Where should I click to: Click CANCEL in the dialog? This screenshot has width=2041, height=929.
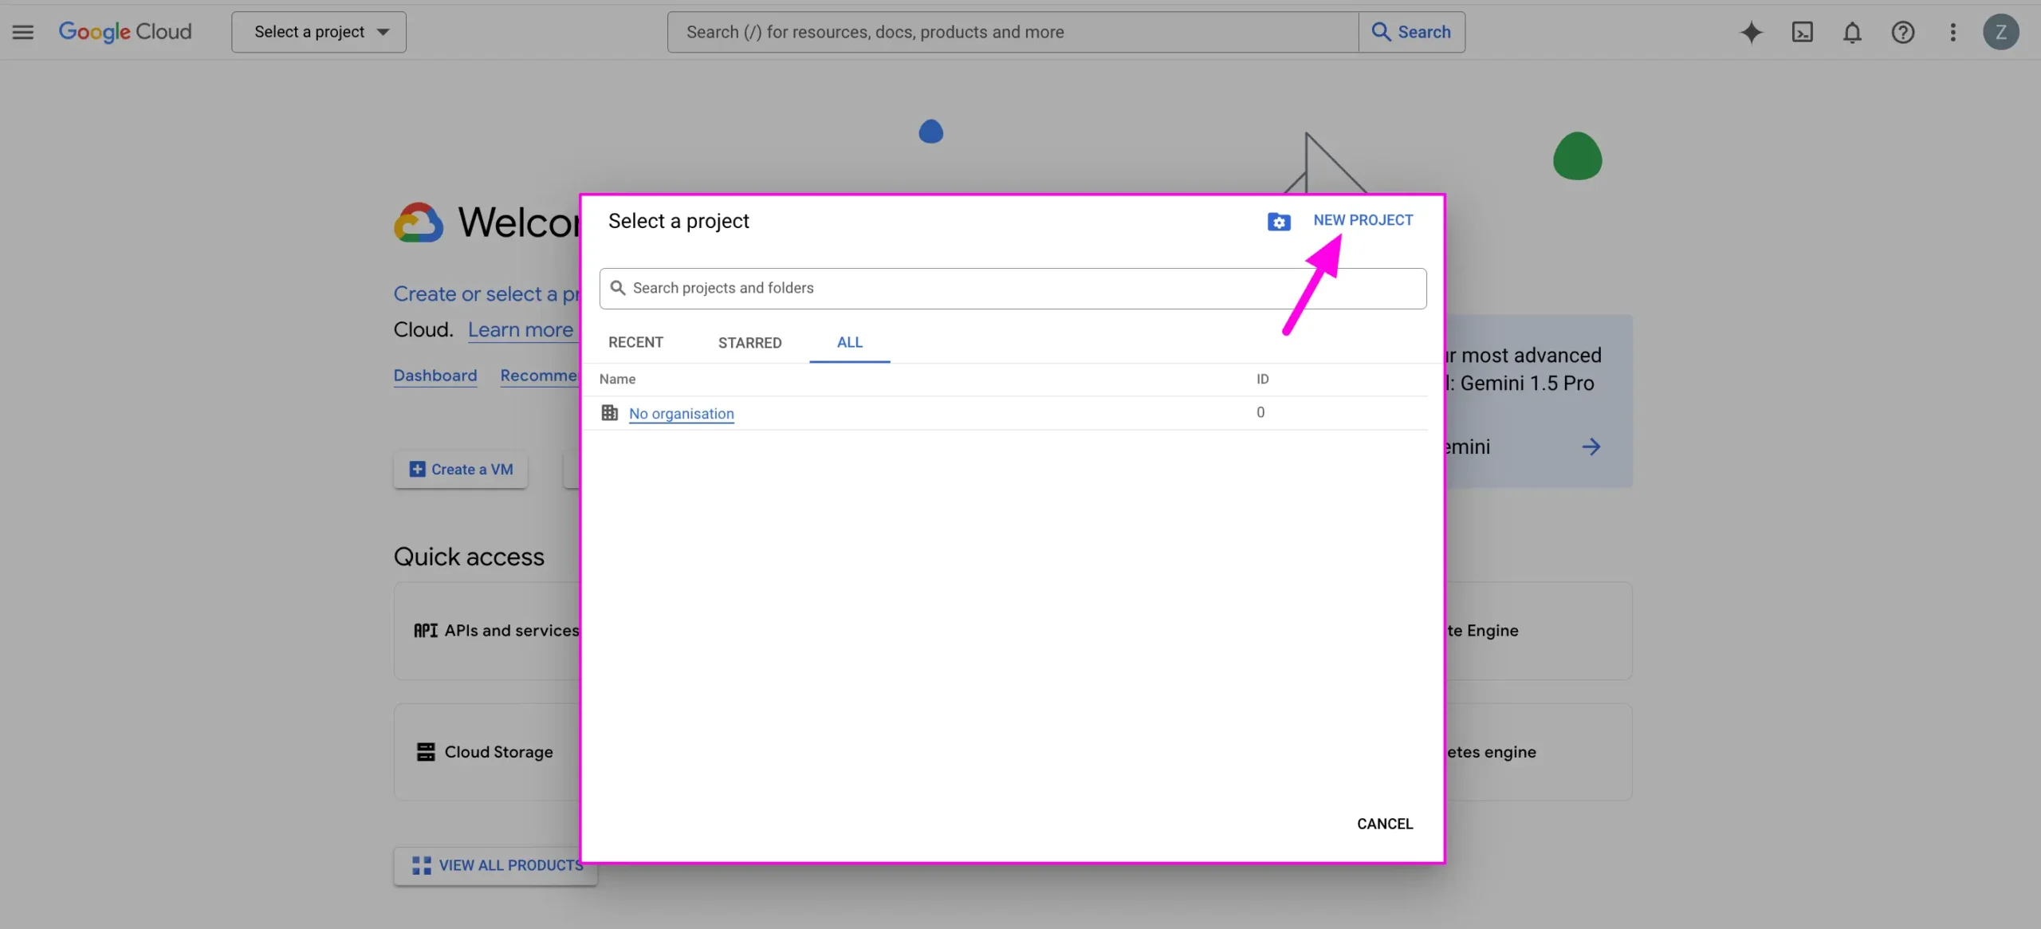click(1385, 824)
